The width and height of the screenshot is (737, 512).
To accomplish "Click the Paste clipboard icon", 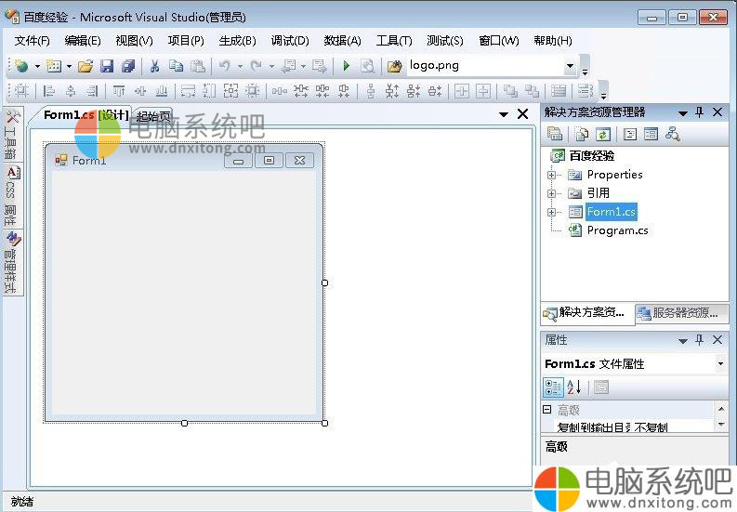I will tap(198, 66).
